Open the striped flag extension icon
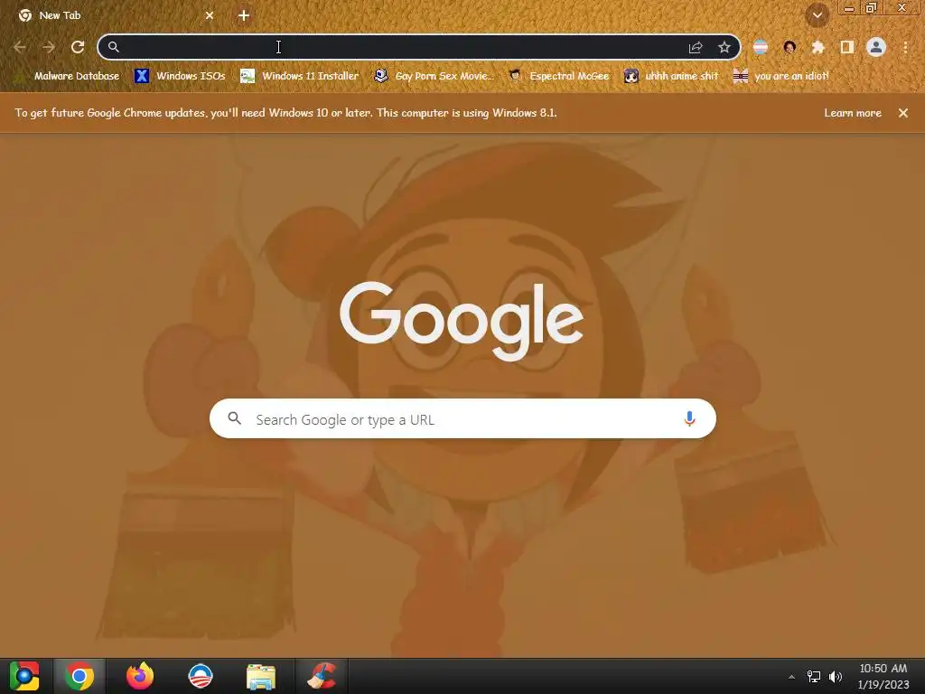 click(x=761, y=47)
